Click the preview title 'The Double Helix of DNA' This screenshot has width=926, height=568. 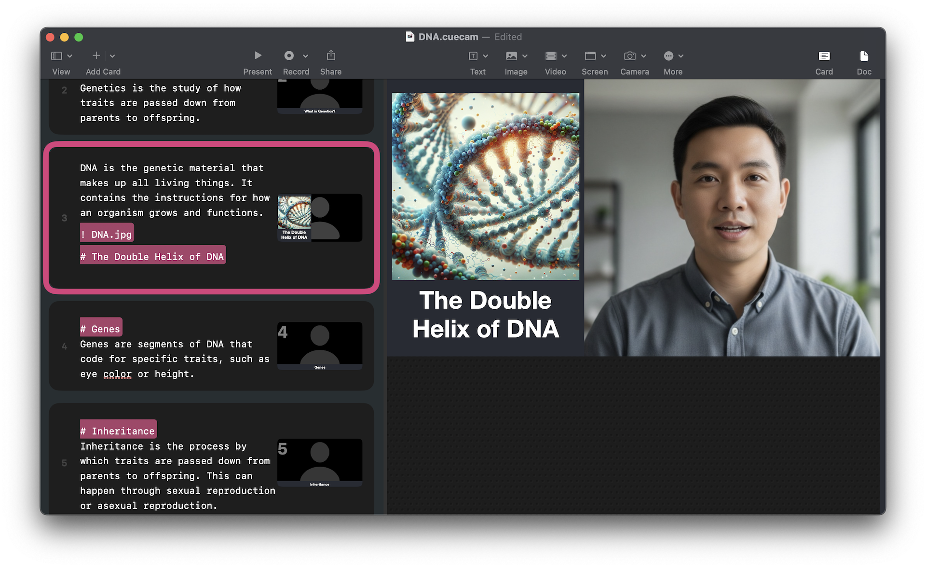(486, 315)
